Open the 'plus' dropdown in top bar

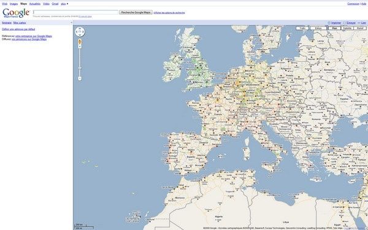pyautogui.click(x=64, y=4)
